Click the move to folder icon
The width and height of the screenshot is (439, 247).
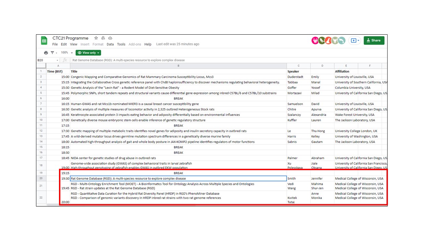pyautogui.click(x=103, y=38)
